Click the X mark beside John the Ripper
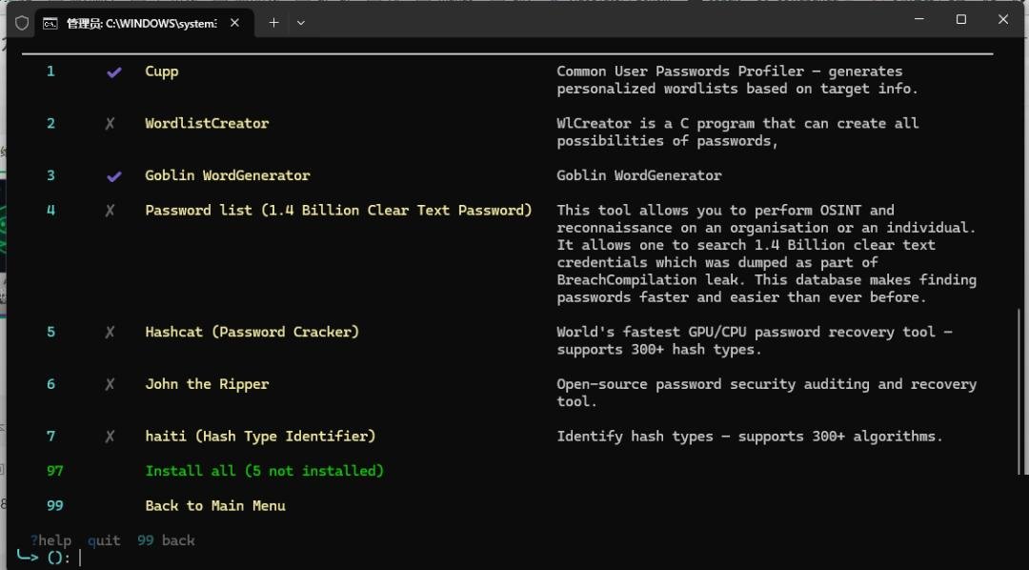The width and height of the screenshot is (1029, 570). (110, 384)
